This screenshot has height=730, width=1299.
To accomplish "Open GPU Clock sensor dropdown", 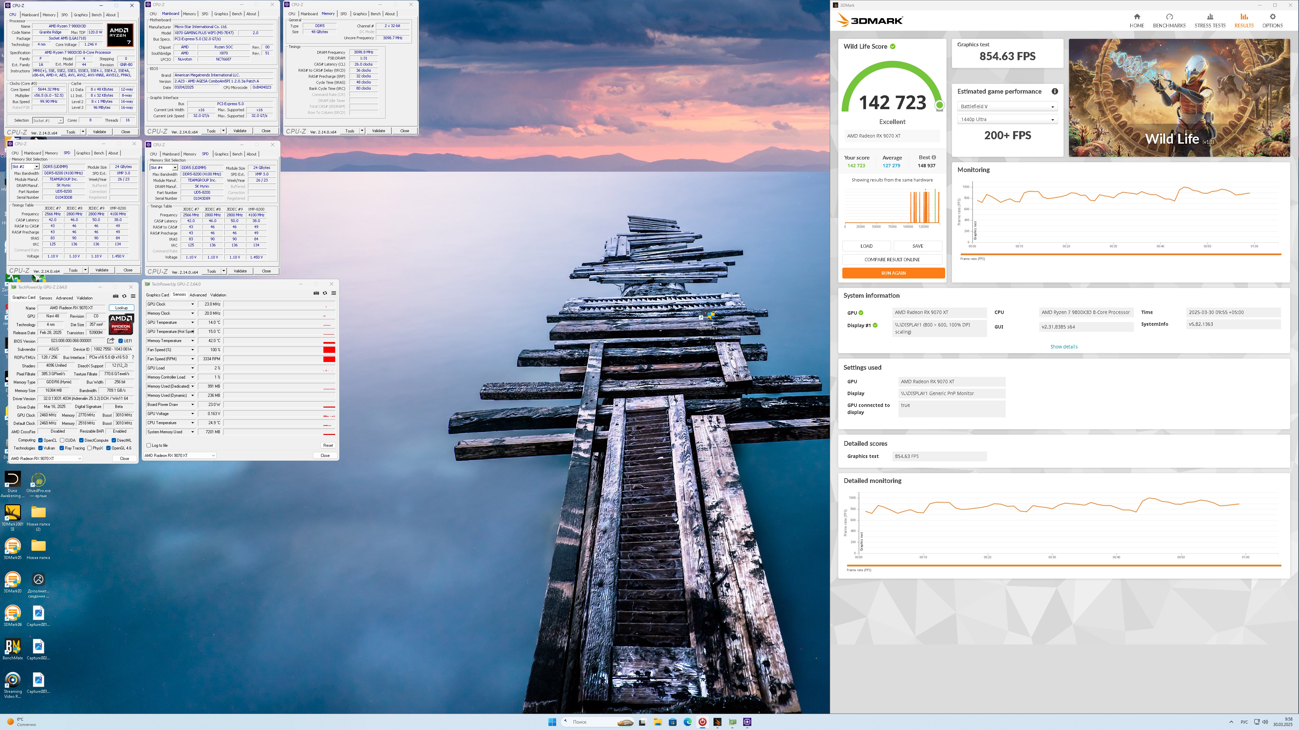I will pos(192,304).
